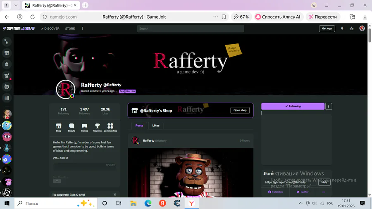Open the Shouts icon on profile
The height and width of the screenshot is (209, 372).
(72, 128)
